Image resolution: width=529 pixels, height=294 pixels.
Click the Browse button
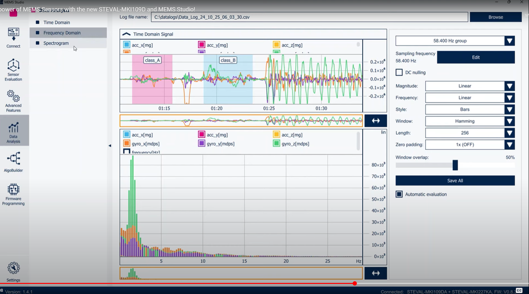tap(496, 17)
